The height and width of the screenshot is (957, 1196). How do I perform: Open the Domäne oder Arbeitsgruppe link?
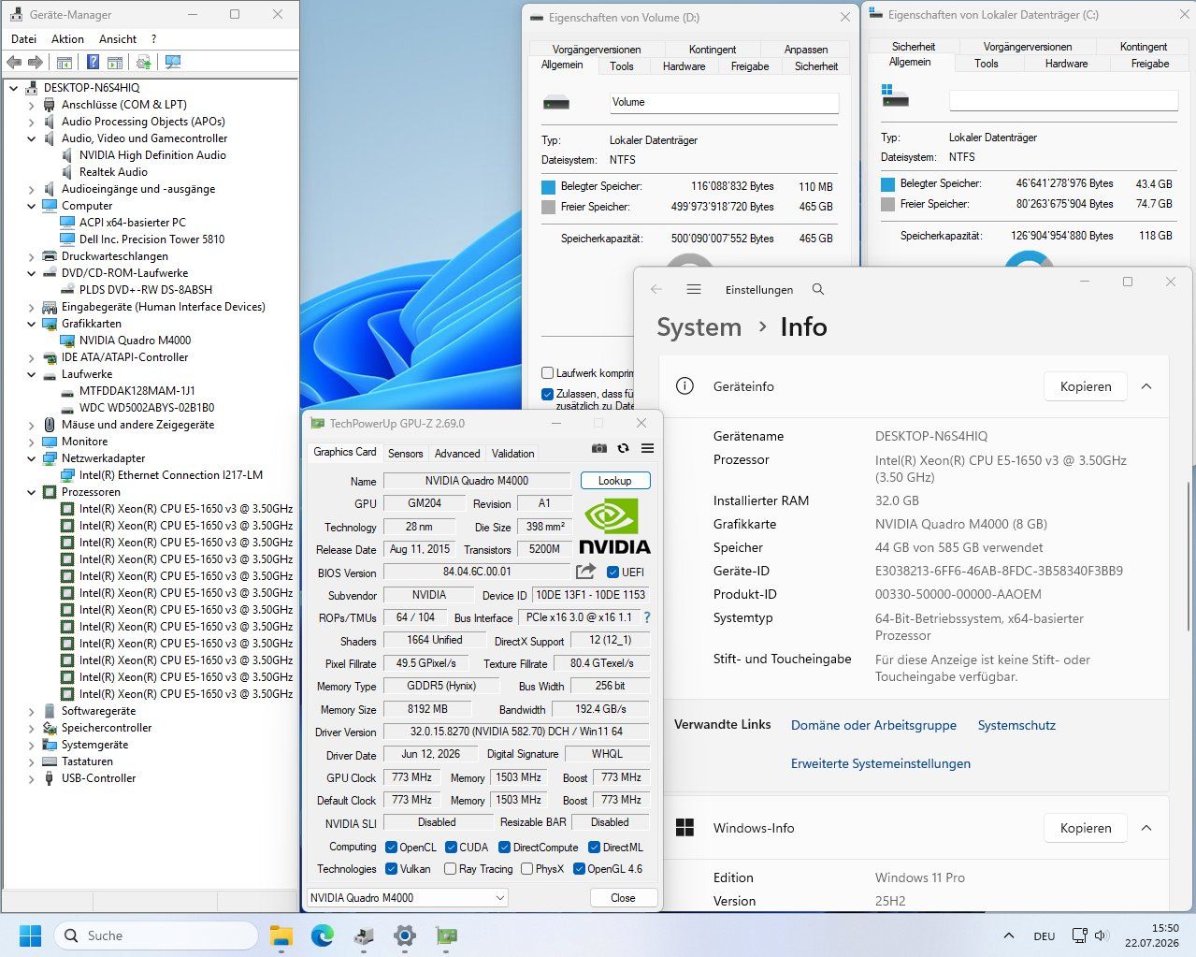[873, 725]
